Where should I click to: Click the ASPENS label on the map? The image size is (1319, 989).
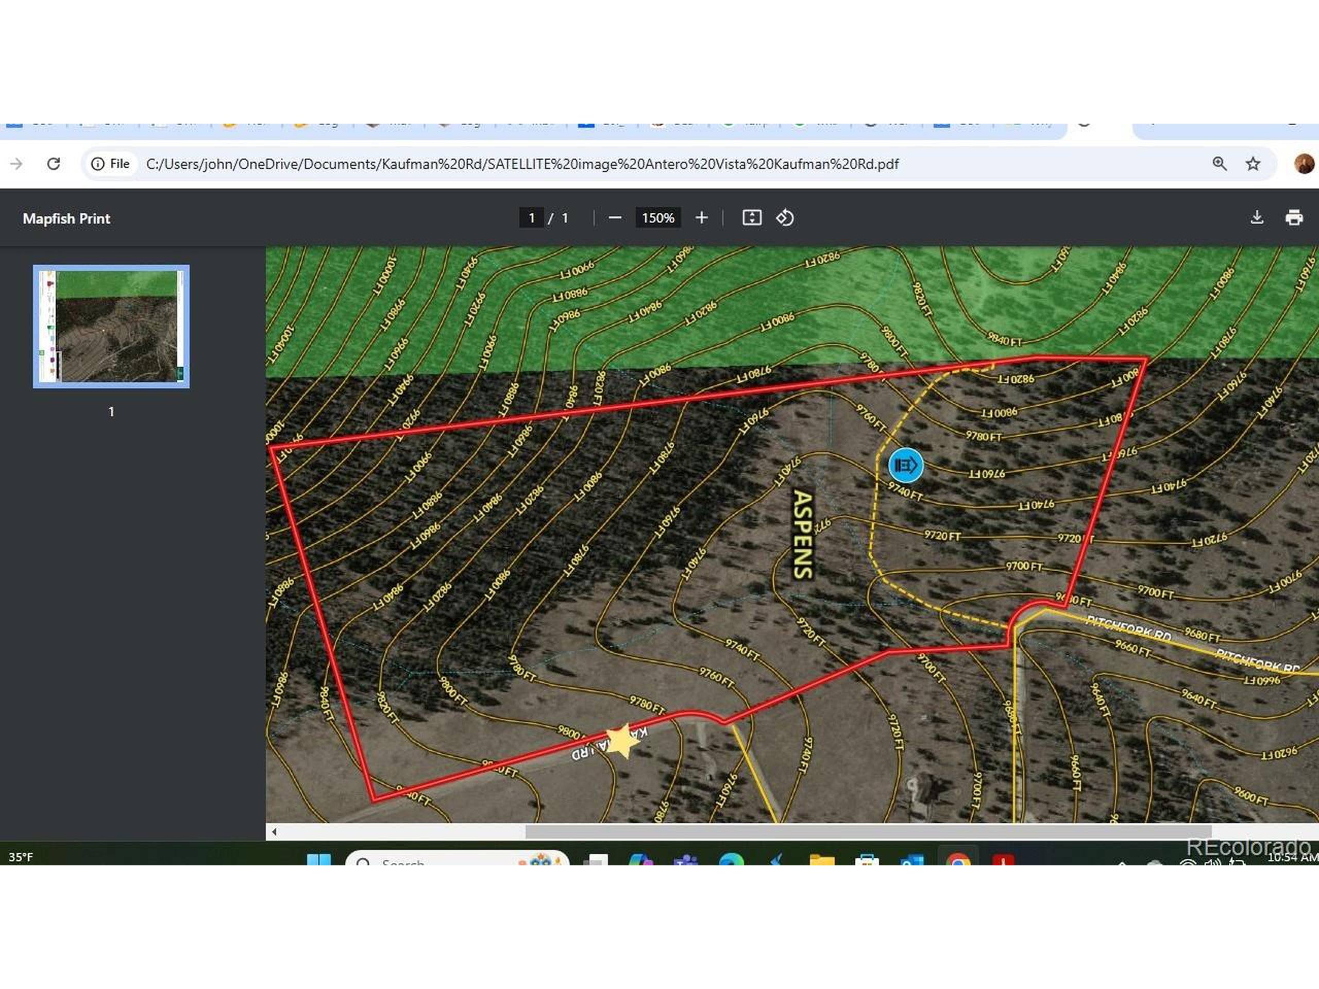[803, 535]
